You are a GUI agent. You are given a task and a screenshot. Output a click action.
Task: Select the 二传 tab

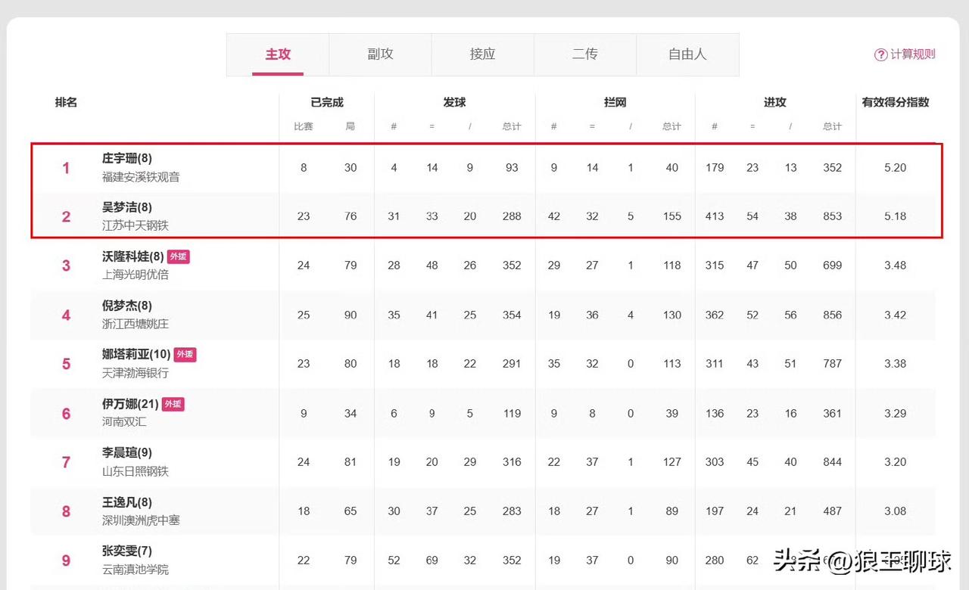pyautogui.click(x=584, y=54)
